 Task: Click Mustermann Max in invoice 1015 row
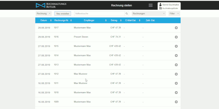pos(82,46)
